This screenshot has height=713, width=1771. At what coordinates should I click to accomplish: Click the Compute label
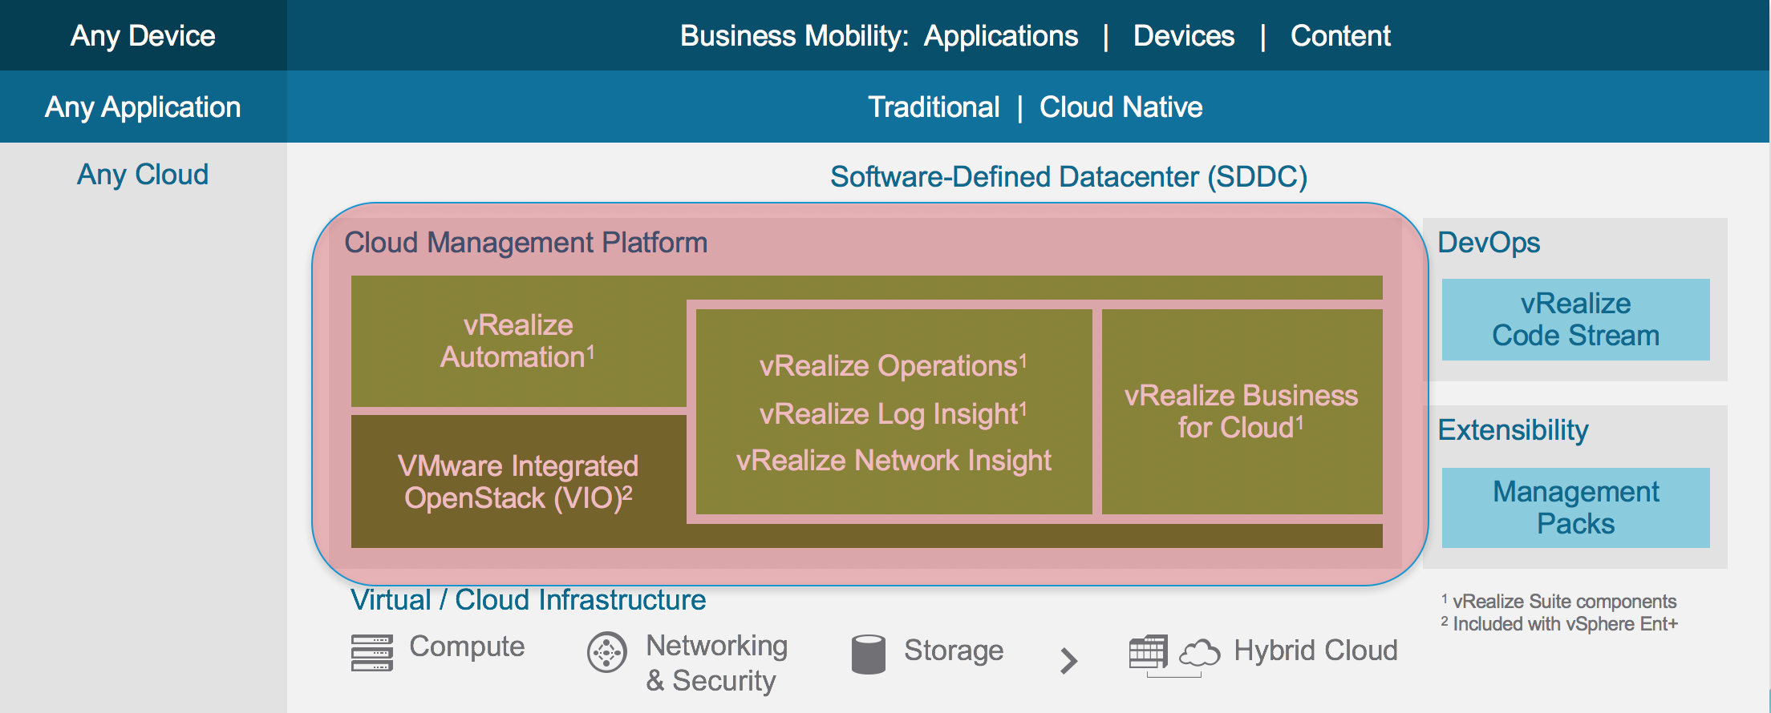467,647
